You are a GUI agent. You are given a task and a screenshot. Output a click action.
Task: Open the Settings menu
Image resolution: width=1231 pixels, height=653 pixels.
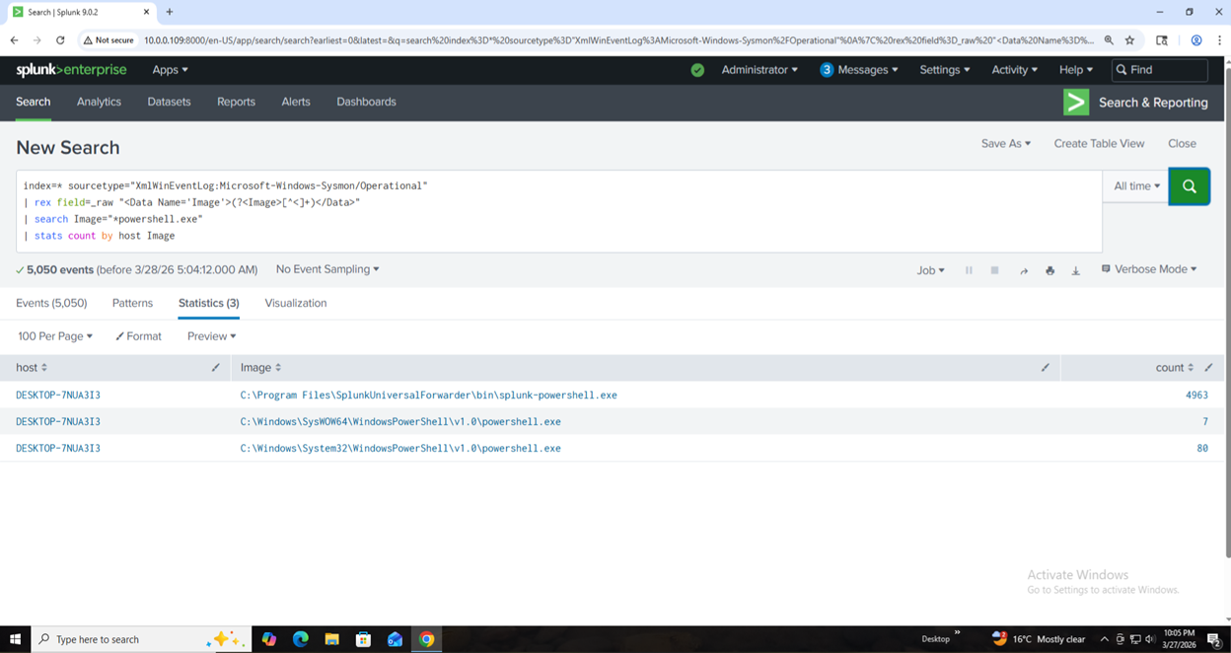coord(943,69)
